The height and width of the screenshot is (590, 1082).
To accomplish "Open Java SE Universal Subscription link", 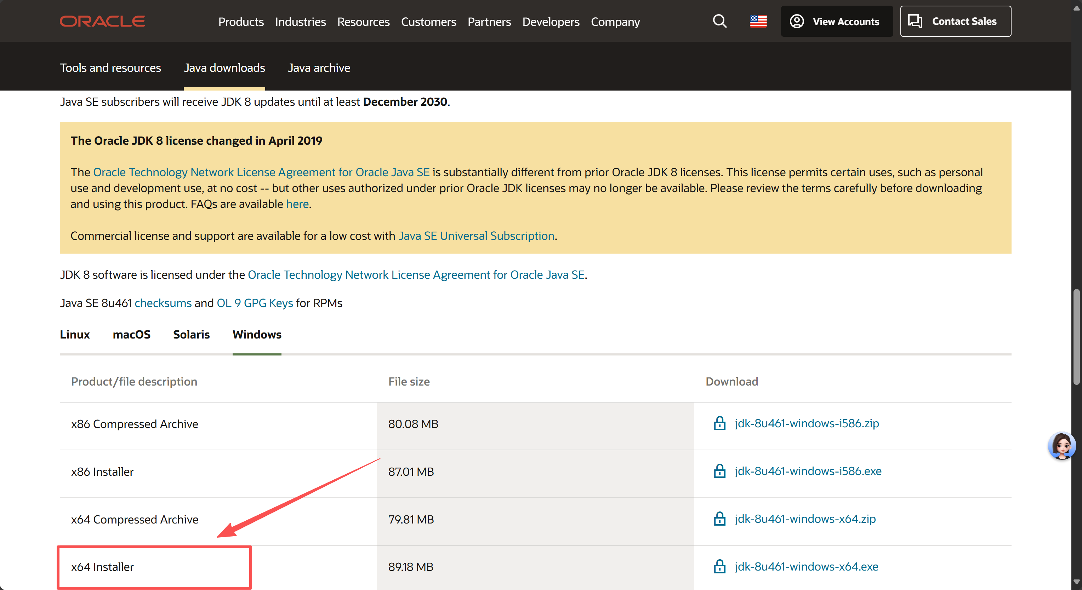I will 476,236.
